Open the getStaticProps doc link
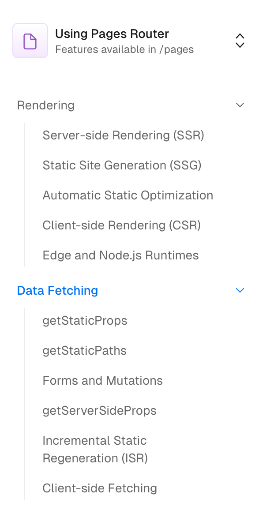The height and width of the screenshot is (510, 270). pyautogui.click(x=85, y=321)
